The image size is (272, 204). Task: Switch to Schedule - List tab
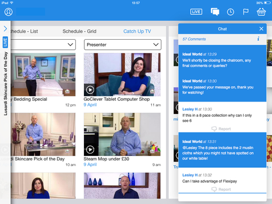pos(24,31)
